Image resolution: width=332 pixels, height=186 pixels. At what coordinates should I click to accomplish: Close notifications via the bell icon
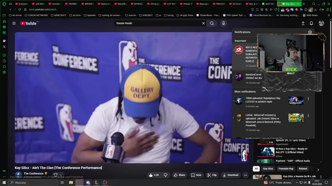tap(312, 23)
